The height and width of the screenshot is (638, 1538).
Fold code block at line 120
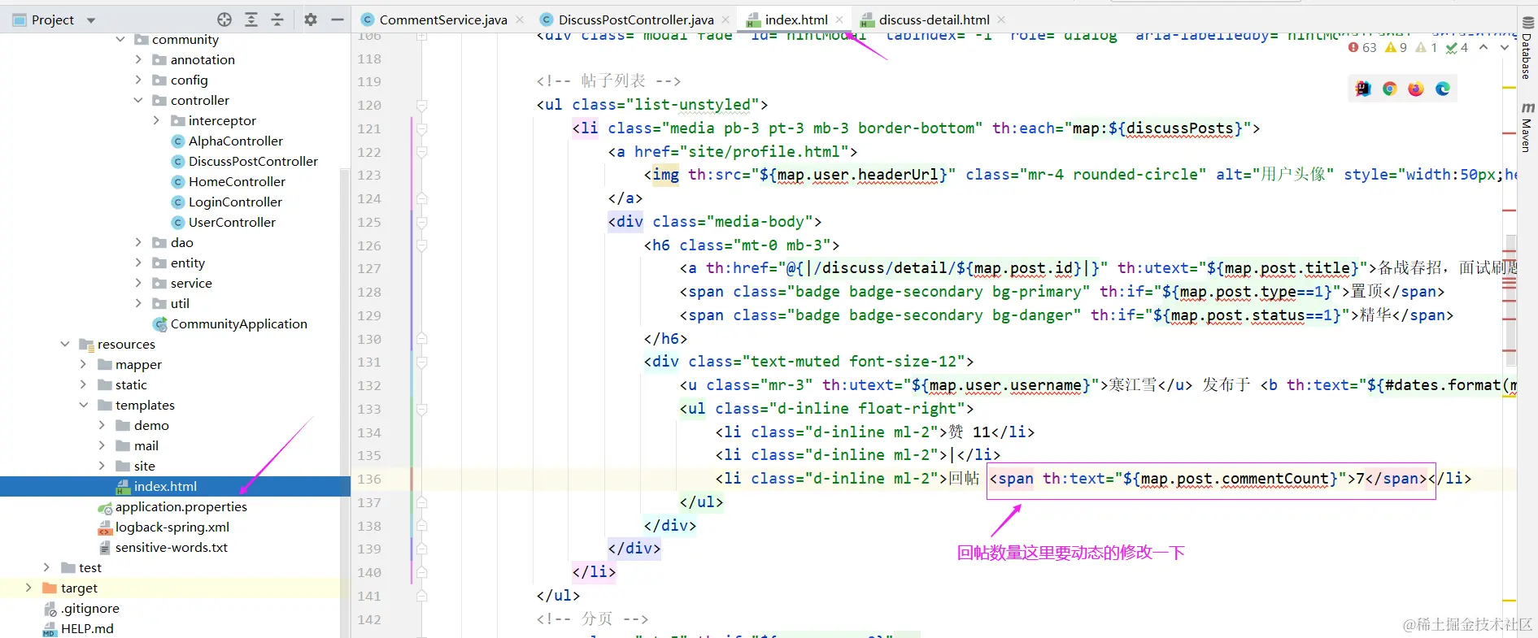click(x=421, y=105)
